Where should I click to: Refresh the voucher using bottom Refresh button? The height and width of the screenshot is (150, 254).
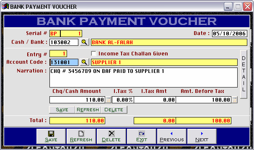point(81,136)
